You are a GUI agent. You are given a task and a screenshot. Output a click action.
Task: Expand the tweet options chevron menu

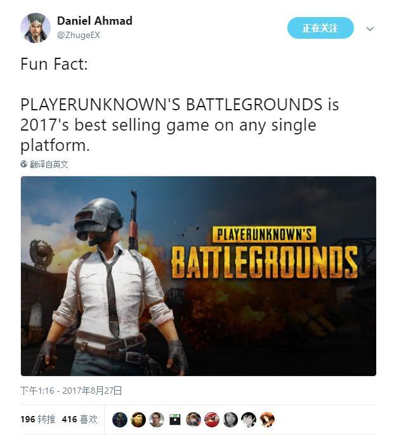pyautogui.click(x=370, y=29)
